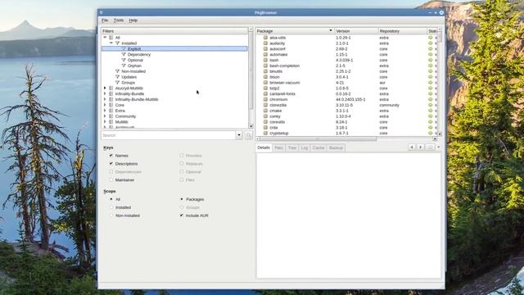Select the Optional filter under Installed
The image size is (524, 295).
135,60
